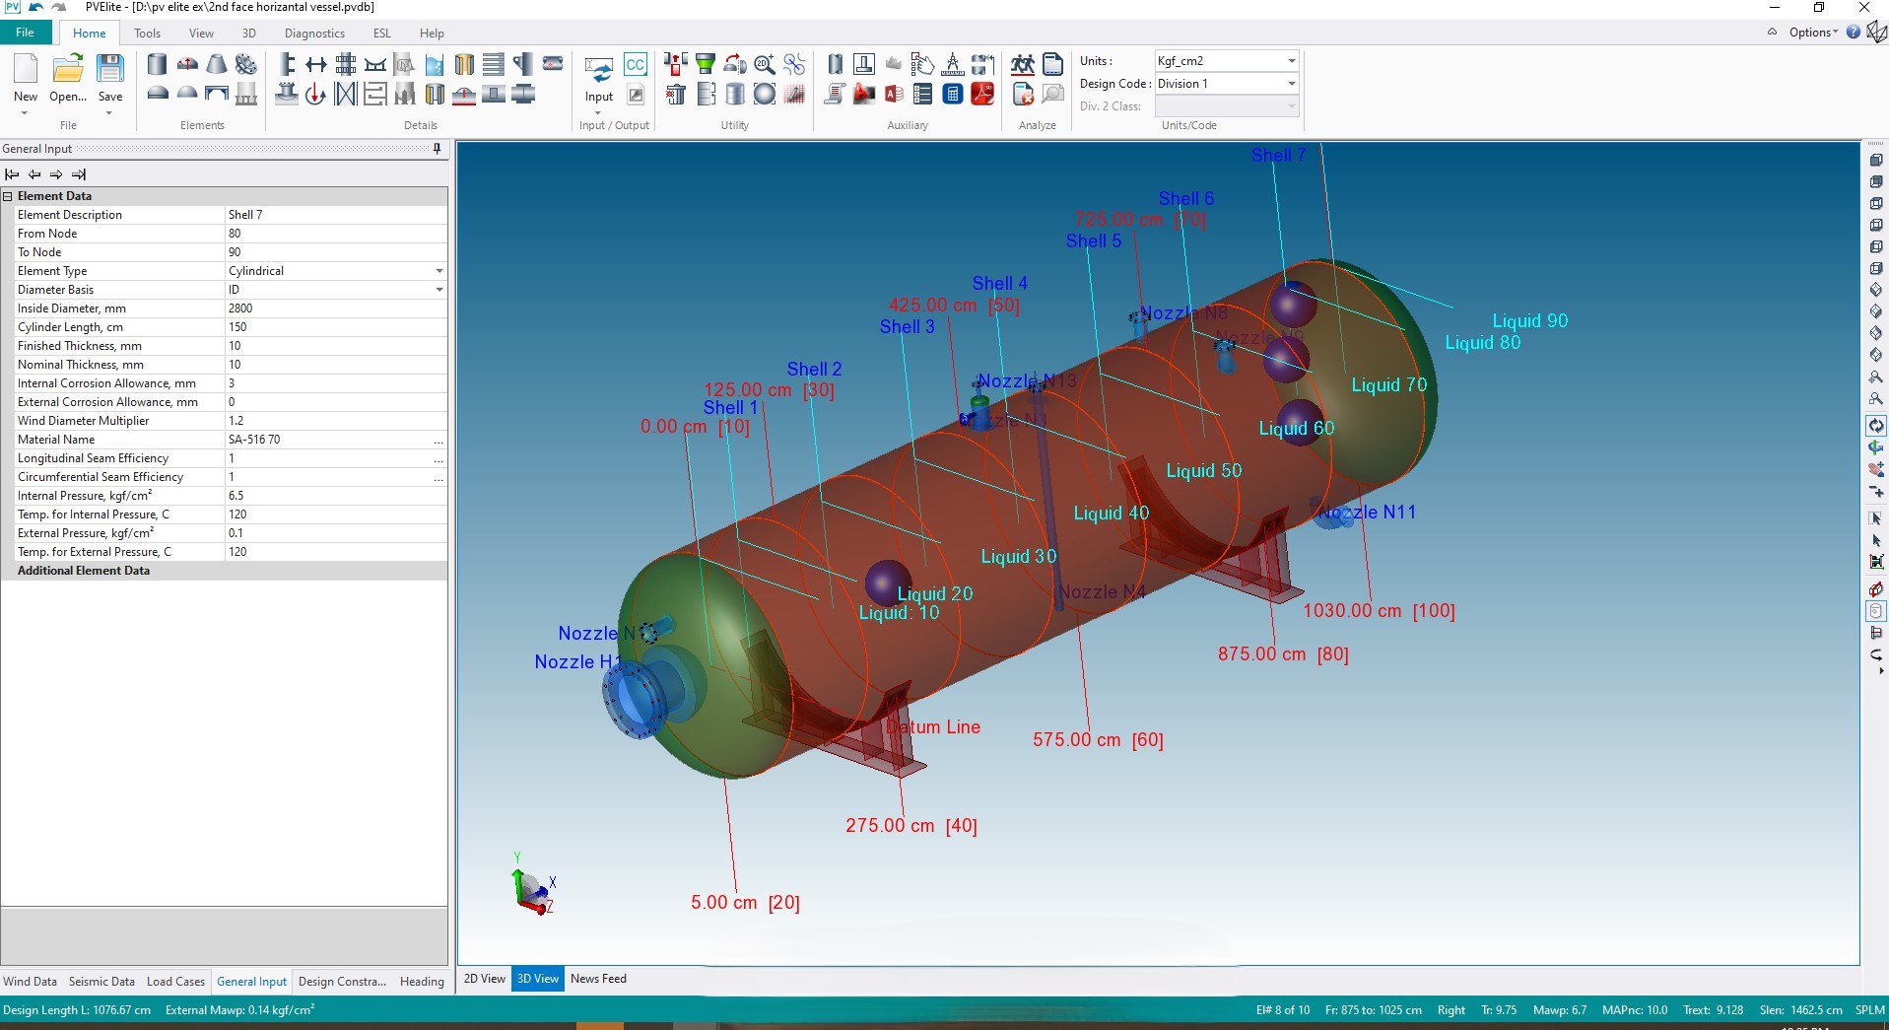
Task: Add a conical element from ribbon
Action: (217, 65)
